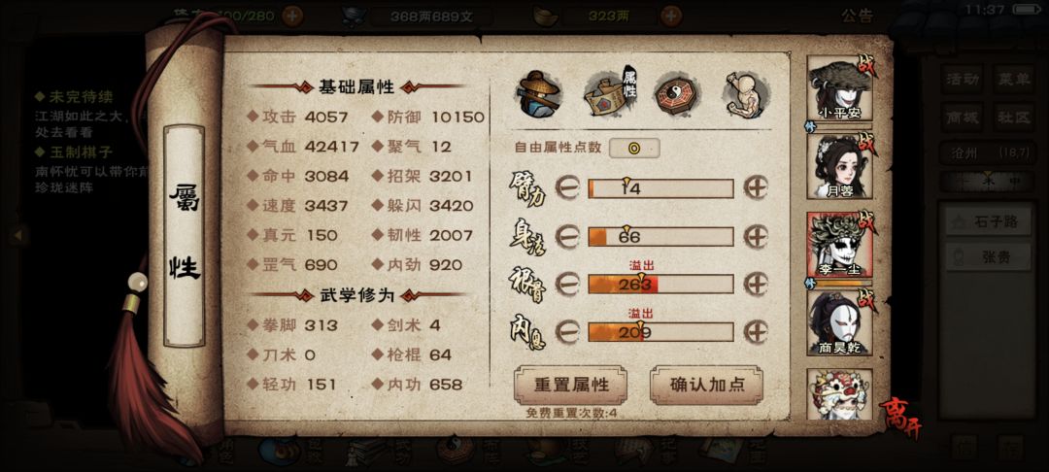Select the lion-mask character portrait
This screenshot has height=472, width=1049.
[x=840, y=394]
